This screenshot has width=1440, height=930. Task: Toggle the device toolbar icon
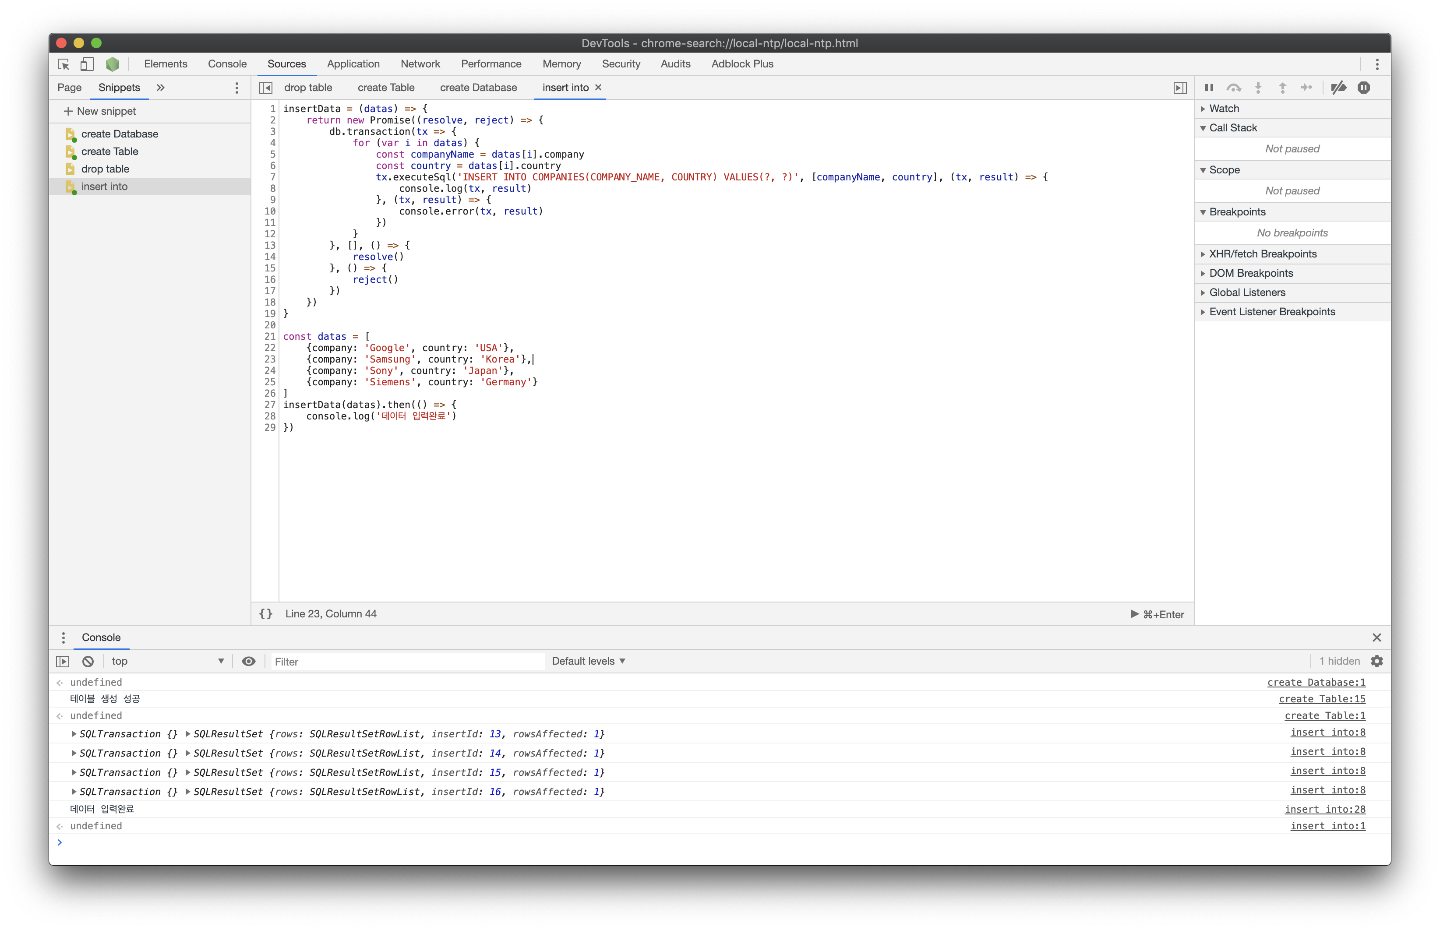click(x=87, y=64)
